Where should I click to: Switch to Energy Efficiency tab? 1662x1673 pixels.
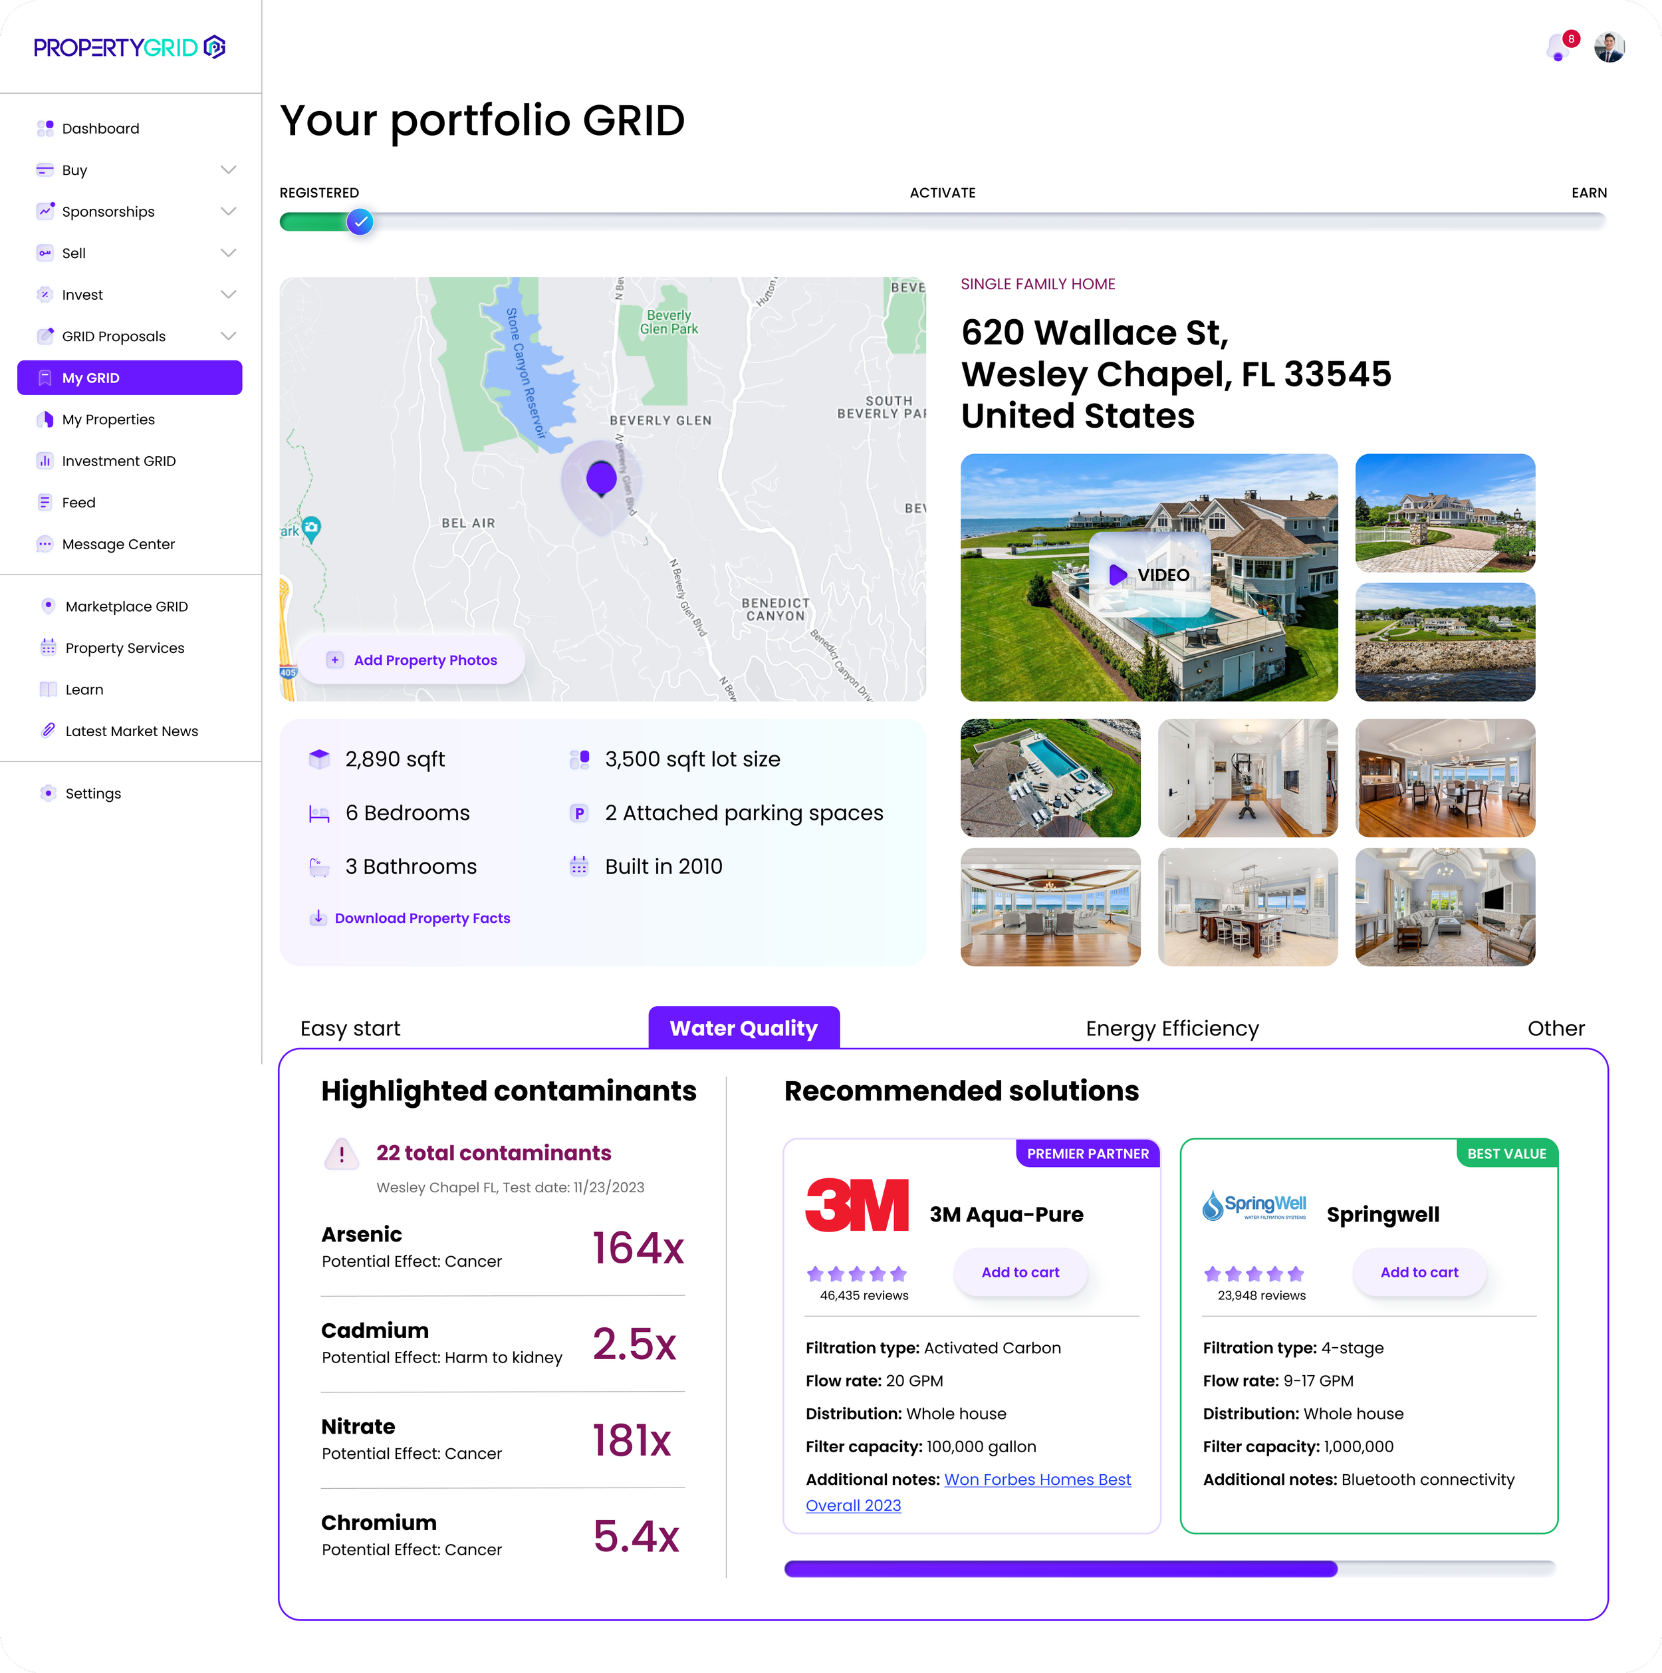point(1172,1029)
